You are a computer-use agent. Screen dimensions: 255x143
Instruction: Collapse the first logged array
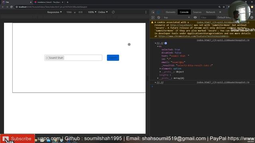155,43
